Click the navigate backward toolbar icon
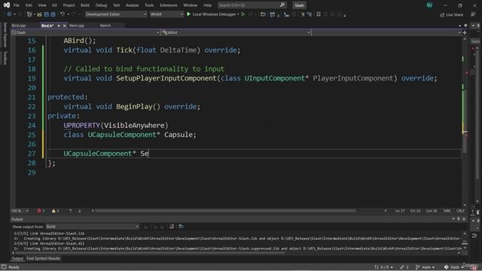This screenshot has height=271, width=482. [x=9, y=14]
